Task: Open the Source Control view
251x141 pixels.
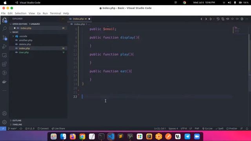Action: point(4,38)
